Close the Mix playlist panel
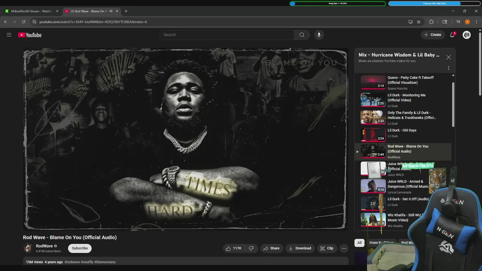This screenshot has height=271, width=482. tap(448, 57)
